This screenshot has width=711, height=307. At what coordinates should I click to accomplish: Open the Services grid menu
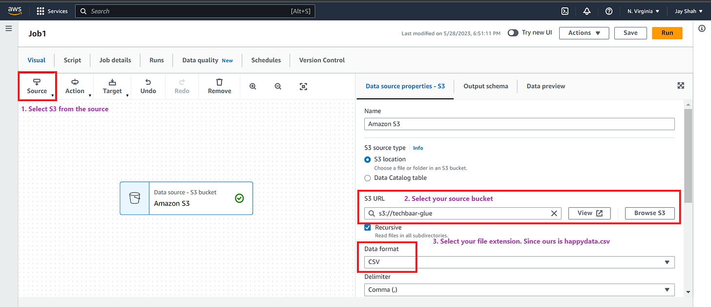tap(52, 11)
